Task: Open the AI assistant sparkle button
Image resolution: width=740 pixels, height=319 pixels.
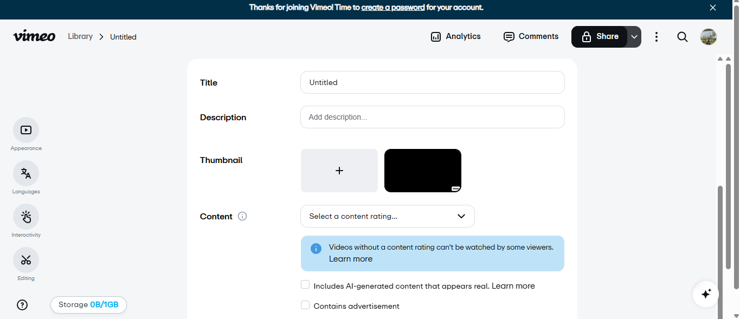Action: point(706,294)
